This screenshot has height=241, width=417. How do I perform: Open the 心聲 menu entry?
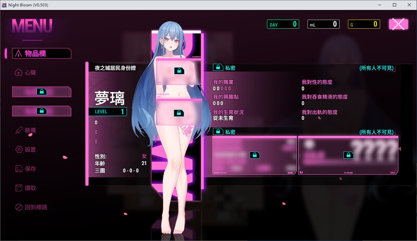click(x=25, y=72)
